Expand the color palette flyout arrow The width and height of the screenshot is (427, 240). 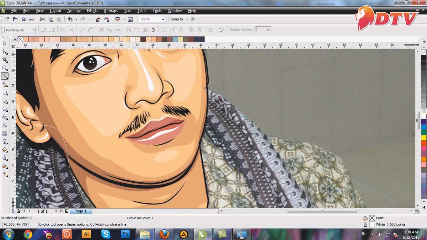click(x=15, y=39)
